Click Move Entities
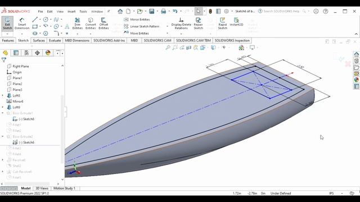360x202 pixels. coord(136,34)
